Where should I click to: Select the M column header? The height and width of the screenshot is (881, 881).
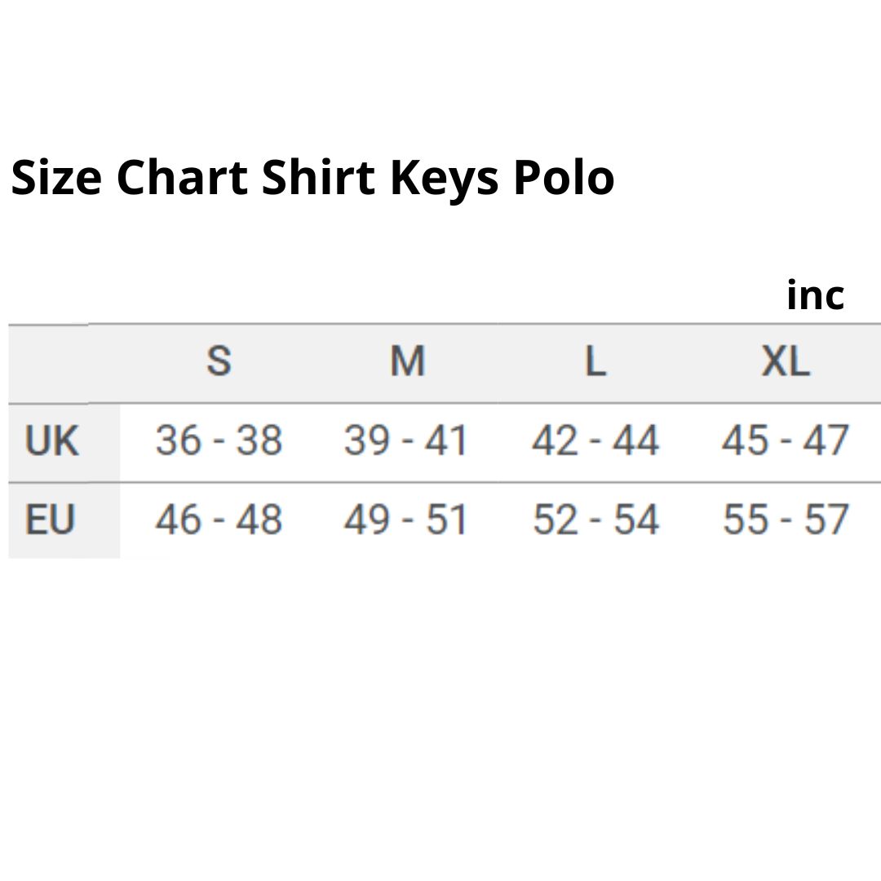tap(407, 361)
